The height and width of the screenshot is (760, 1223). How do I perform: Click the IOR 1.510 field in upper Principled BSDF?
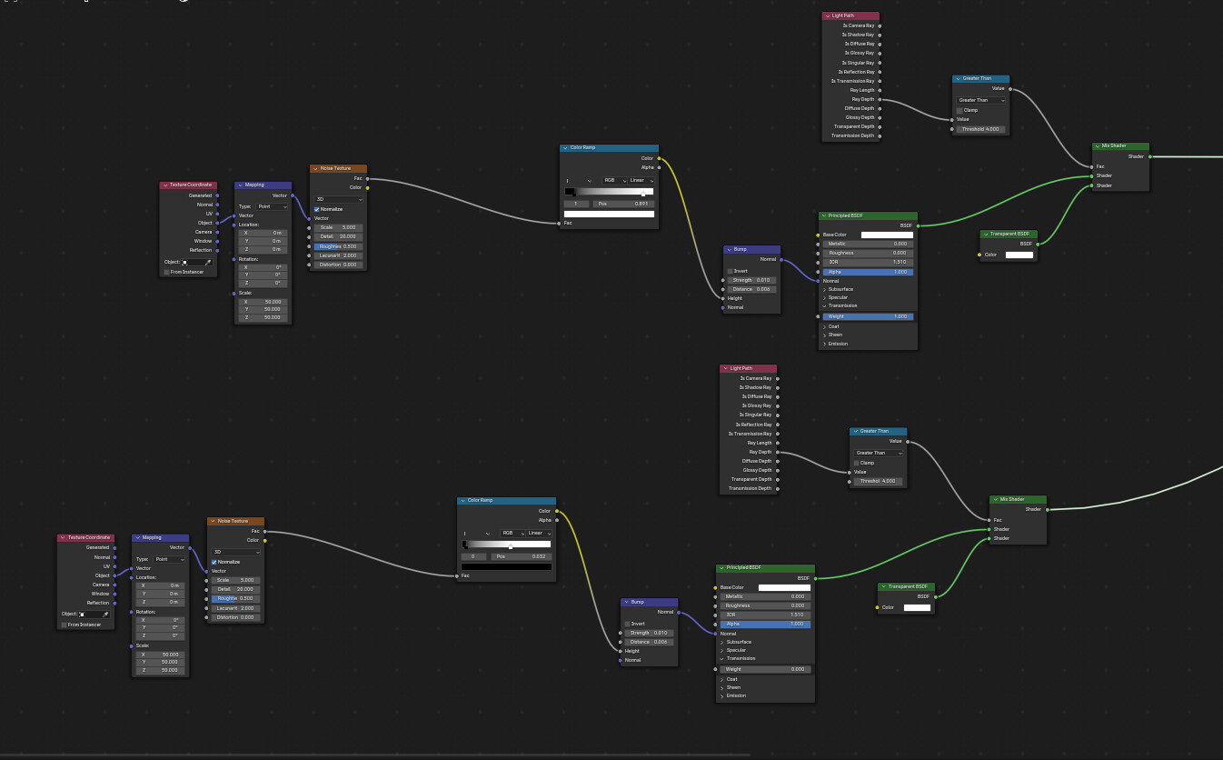(x=869, y=262)
